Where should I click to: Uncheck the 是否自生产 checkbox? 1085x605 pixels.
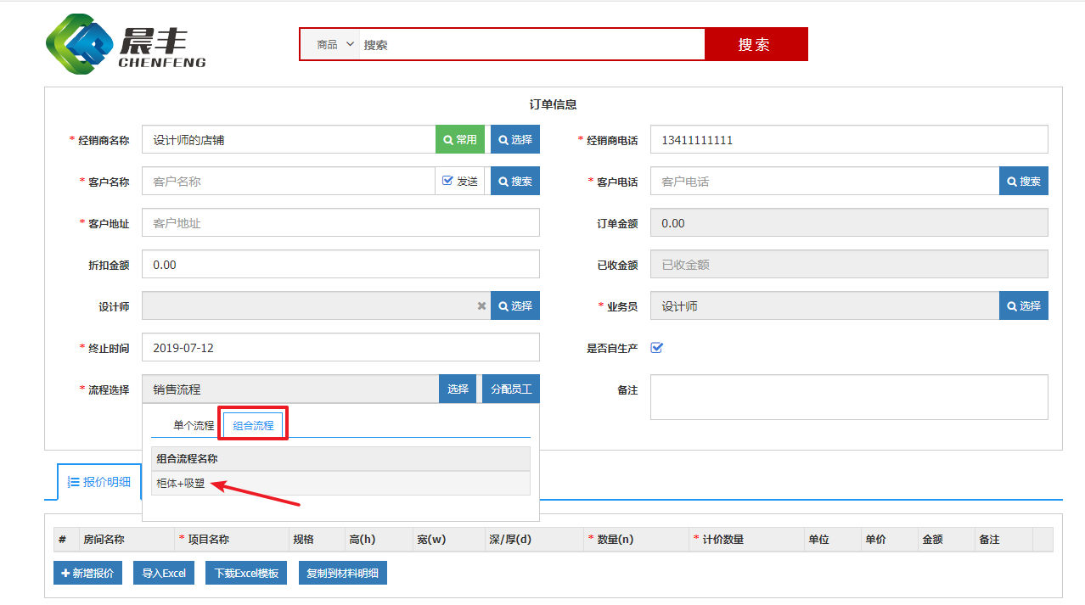click(656, 348)
